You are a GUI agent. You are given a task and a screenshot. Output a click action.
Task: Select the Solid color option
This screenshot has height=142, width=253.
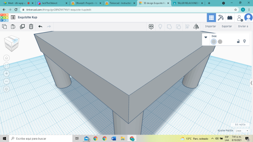214,42
